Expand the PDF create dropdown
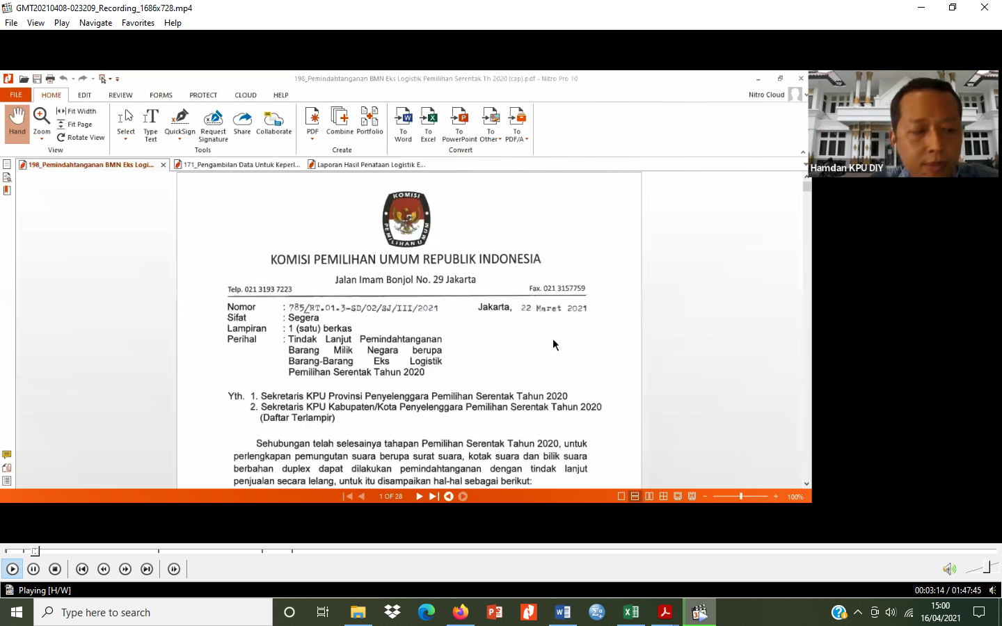 pos(312,138)
